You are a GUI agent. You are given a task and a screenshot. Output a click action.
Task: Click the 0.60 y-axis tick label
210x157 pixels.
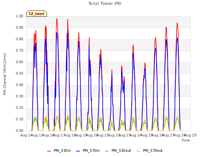coord(20,62)
